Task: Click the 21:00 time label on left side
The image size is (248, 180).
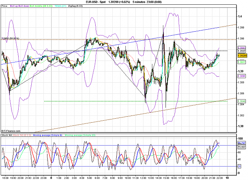Action: (x=28, y=178)
